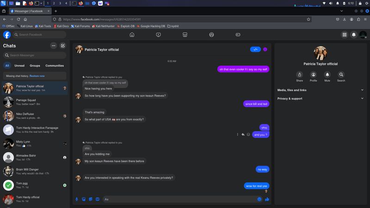The image size is (370, 208).
Task: Choose a GIF icon
Action: pos(98,199)
